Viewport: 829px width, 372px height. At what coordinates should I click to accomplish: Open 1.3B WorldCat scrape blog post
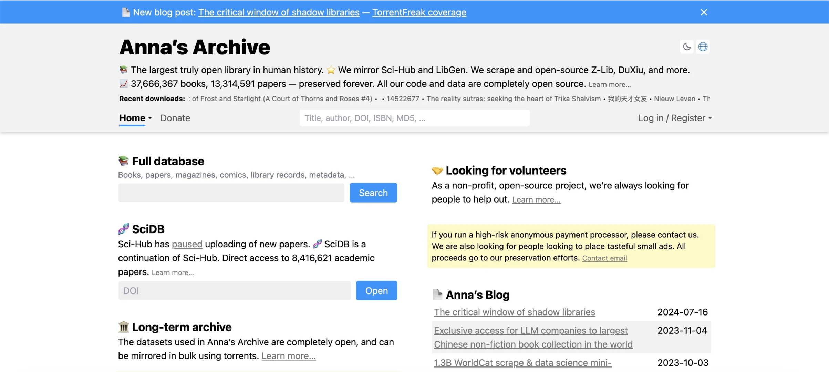(523, 363)
